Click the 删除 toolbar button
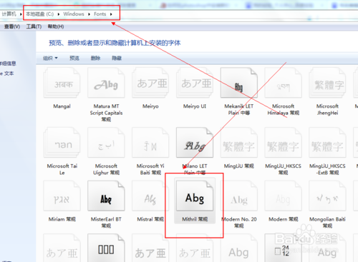The image size is (358, 262). pos(95,58)
